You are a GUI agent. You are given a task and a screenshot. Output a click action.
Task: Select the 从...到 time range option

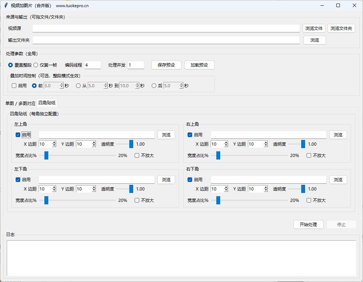[78, 85]
